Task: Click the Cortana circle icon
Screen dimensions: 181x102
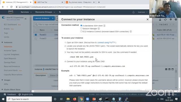Action: click(x=55, y=99)
